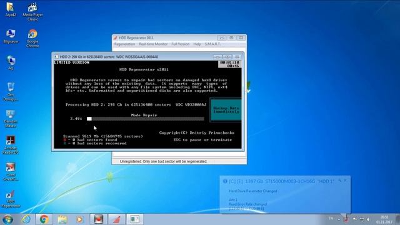Click the HDD Regenerator red tray icon
Viewport: 400px width, 225px height.
click(346, 219)
